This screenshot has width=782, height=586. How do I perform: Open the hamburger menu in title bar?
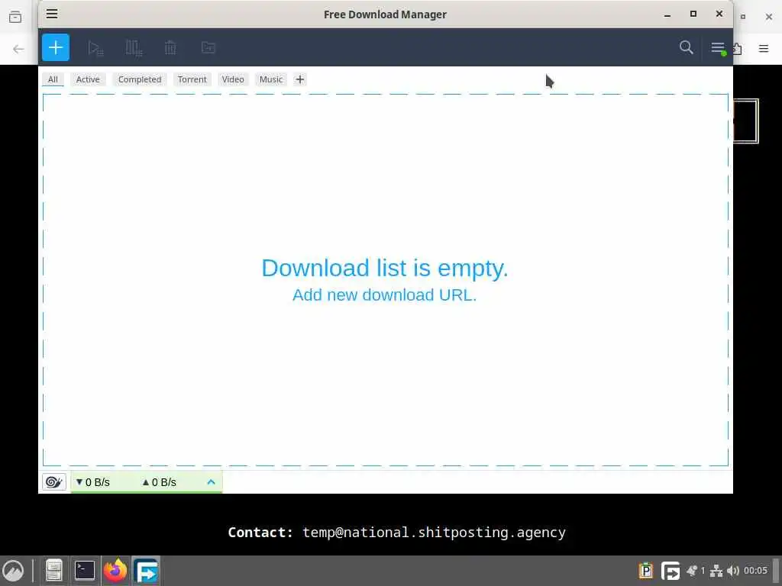click(52, 14)
